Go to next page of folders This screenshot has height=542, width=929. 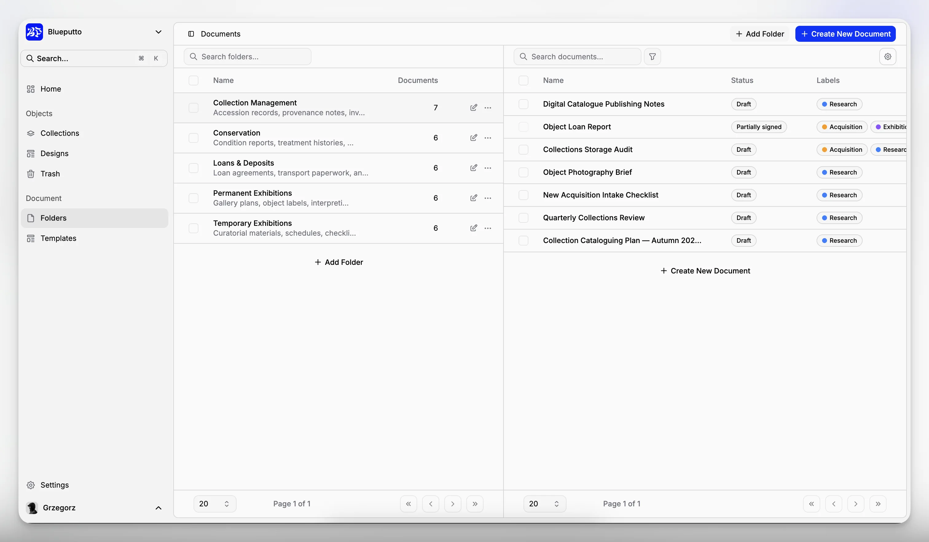(x=453, y=504)
